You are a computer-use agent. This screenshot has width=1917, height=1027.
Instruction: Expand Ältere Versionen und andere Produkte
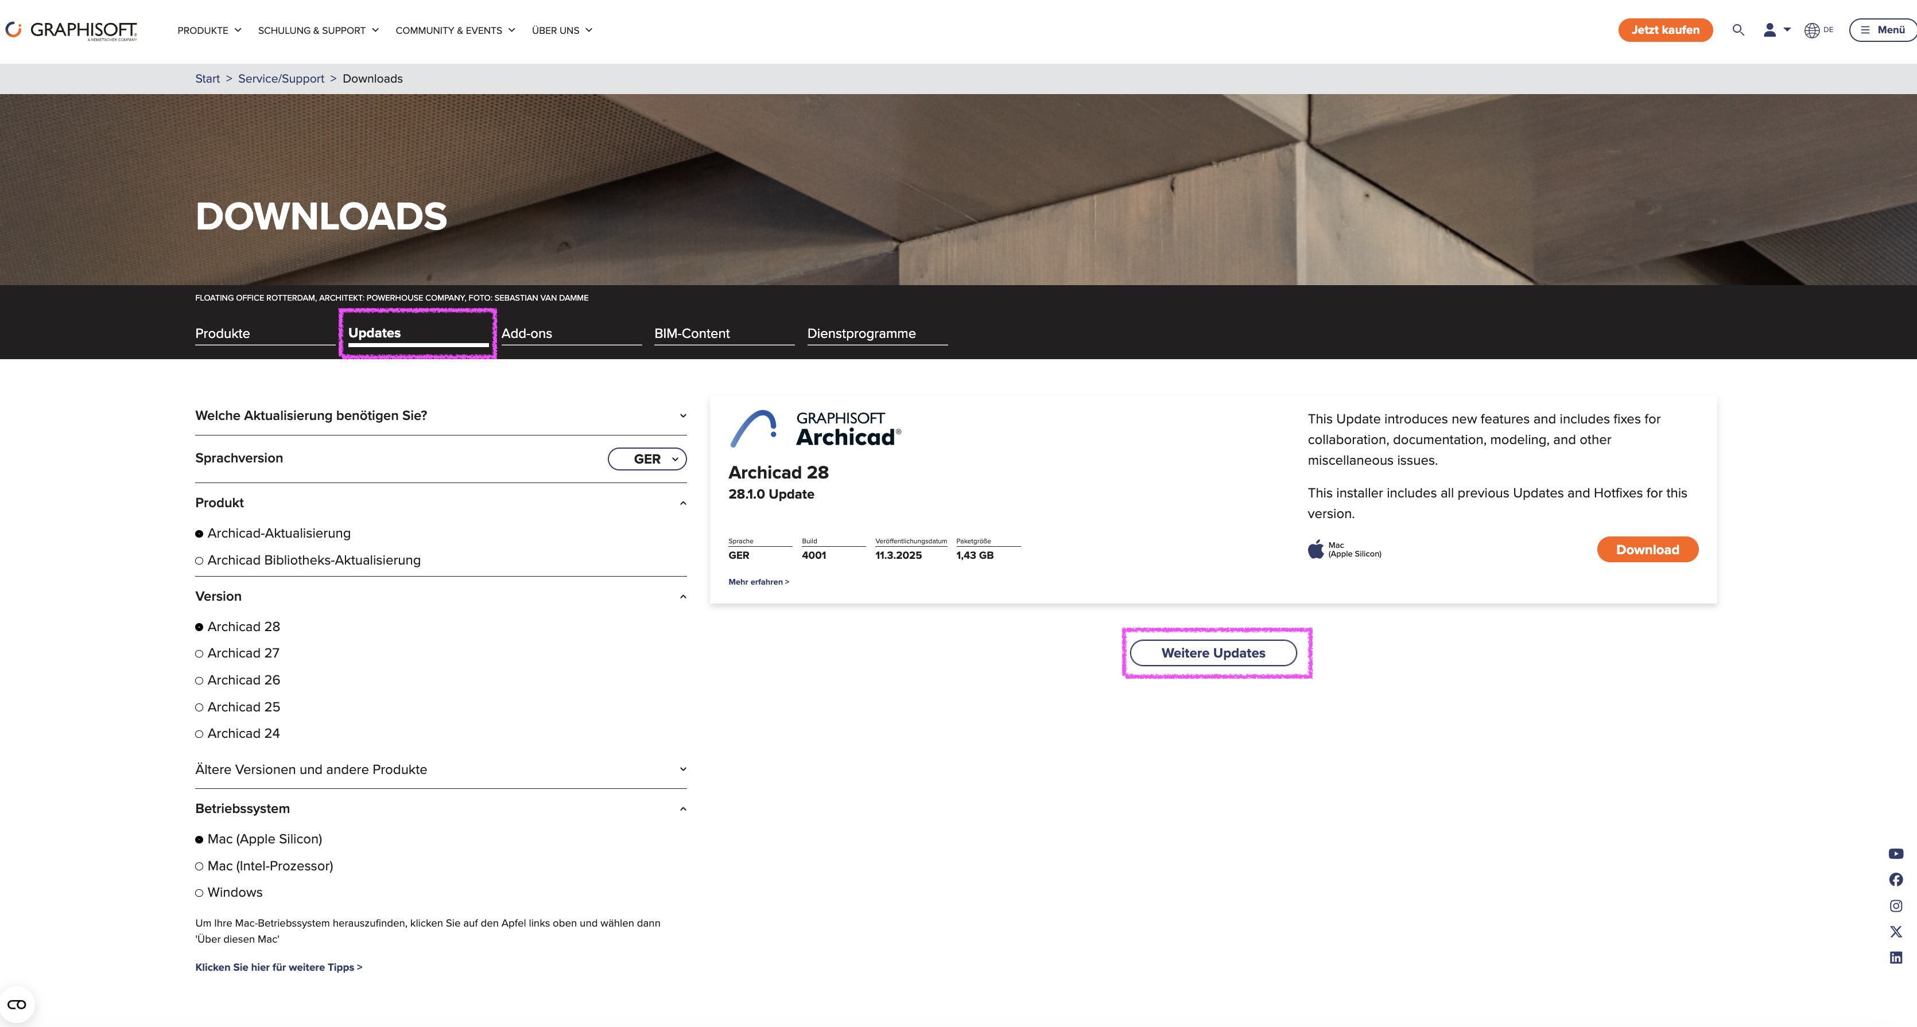(441, 770)
